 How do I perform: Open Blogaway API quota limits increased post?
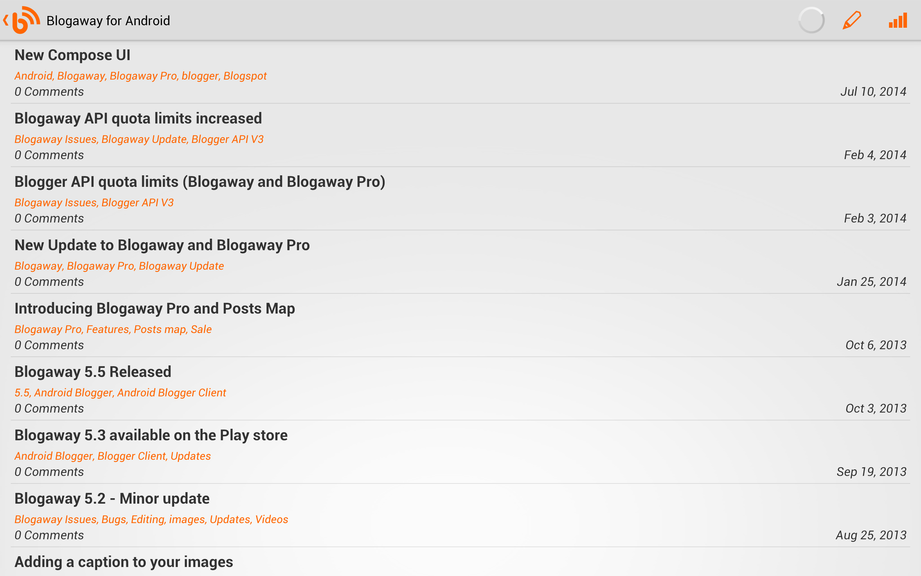coord(460,135)
